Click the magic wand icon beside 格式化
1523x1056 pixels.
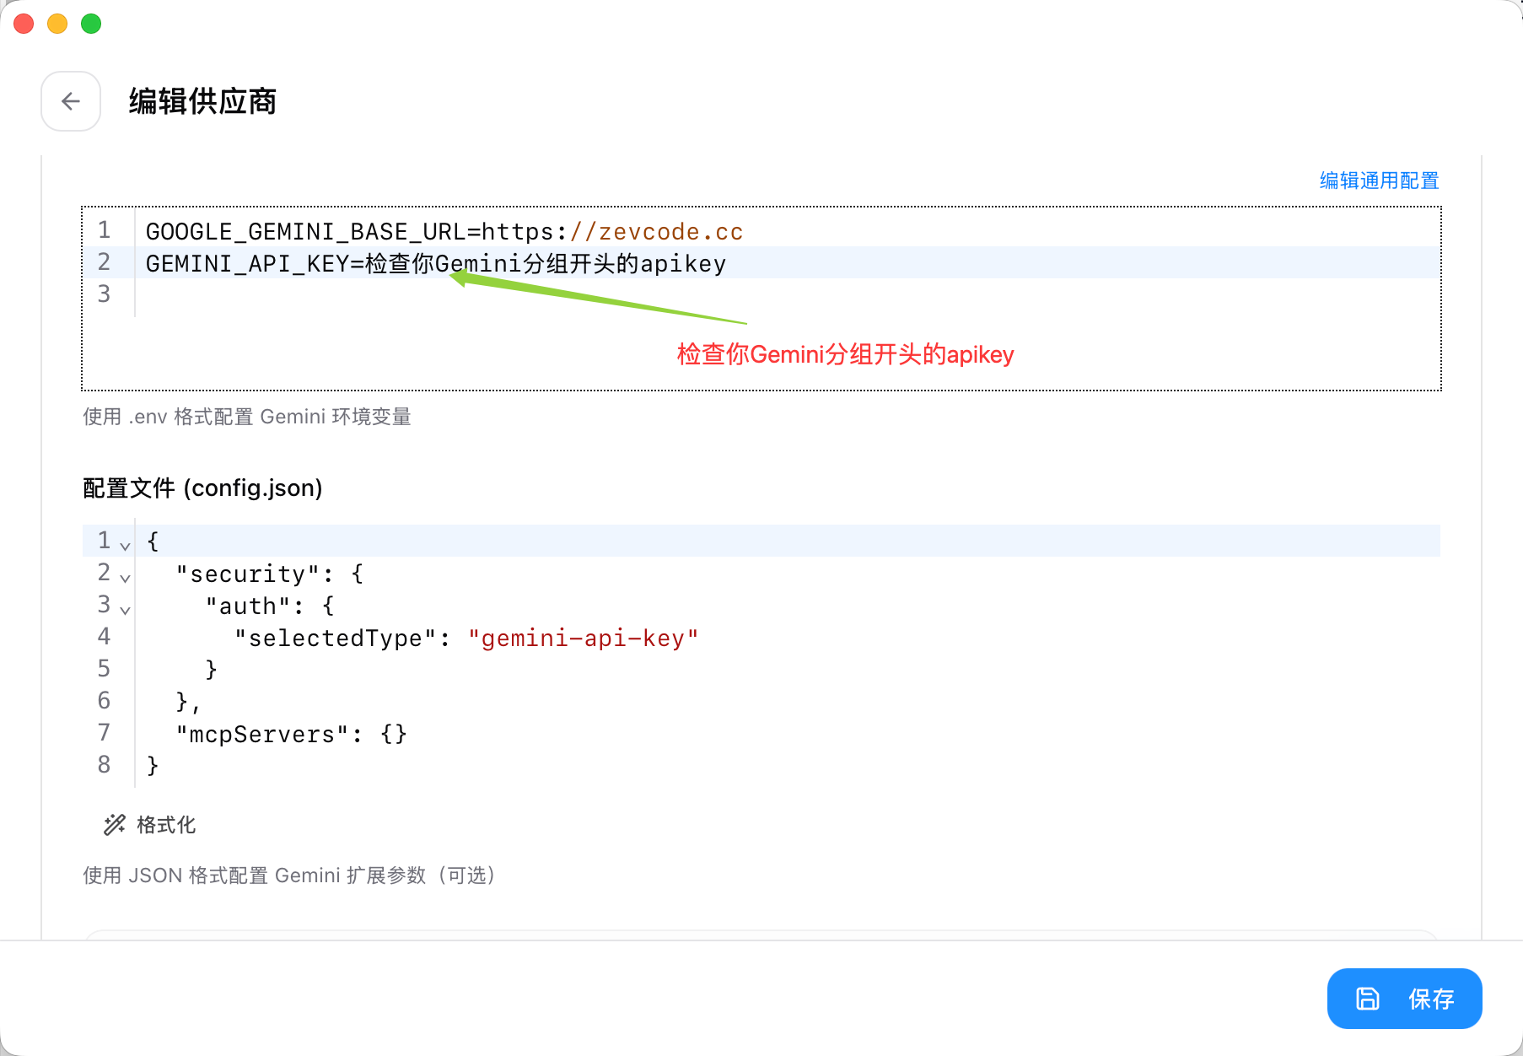tap(114, 825)
